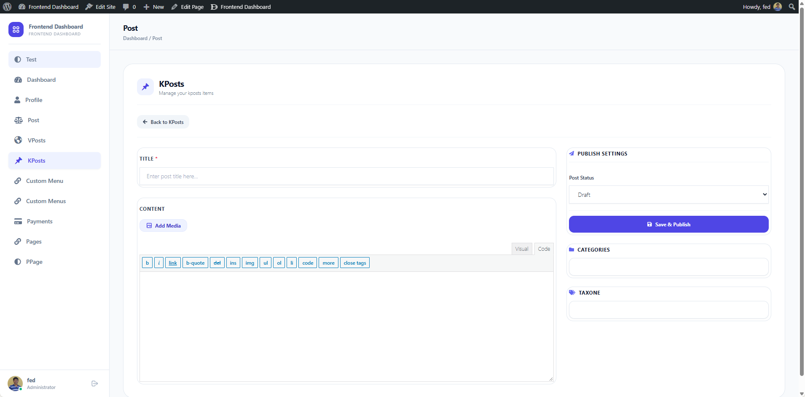Click the logout icon beside fed Administrator
This screenshot has height=397, width=805.
[95, 384]
